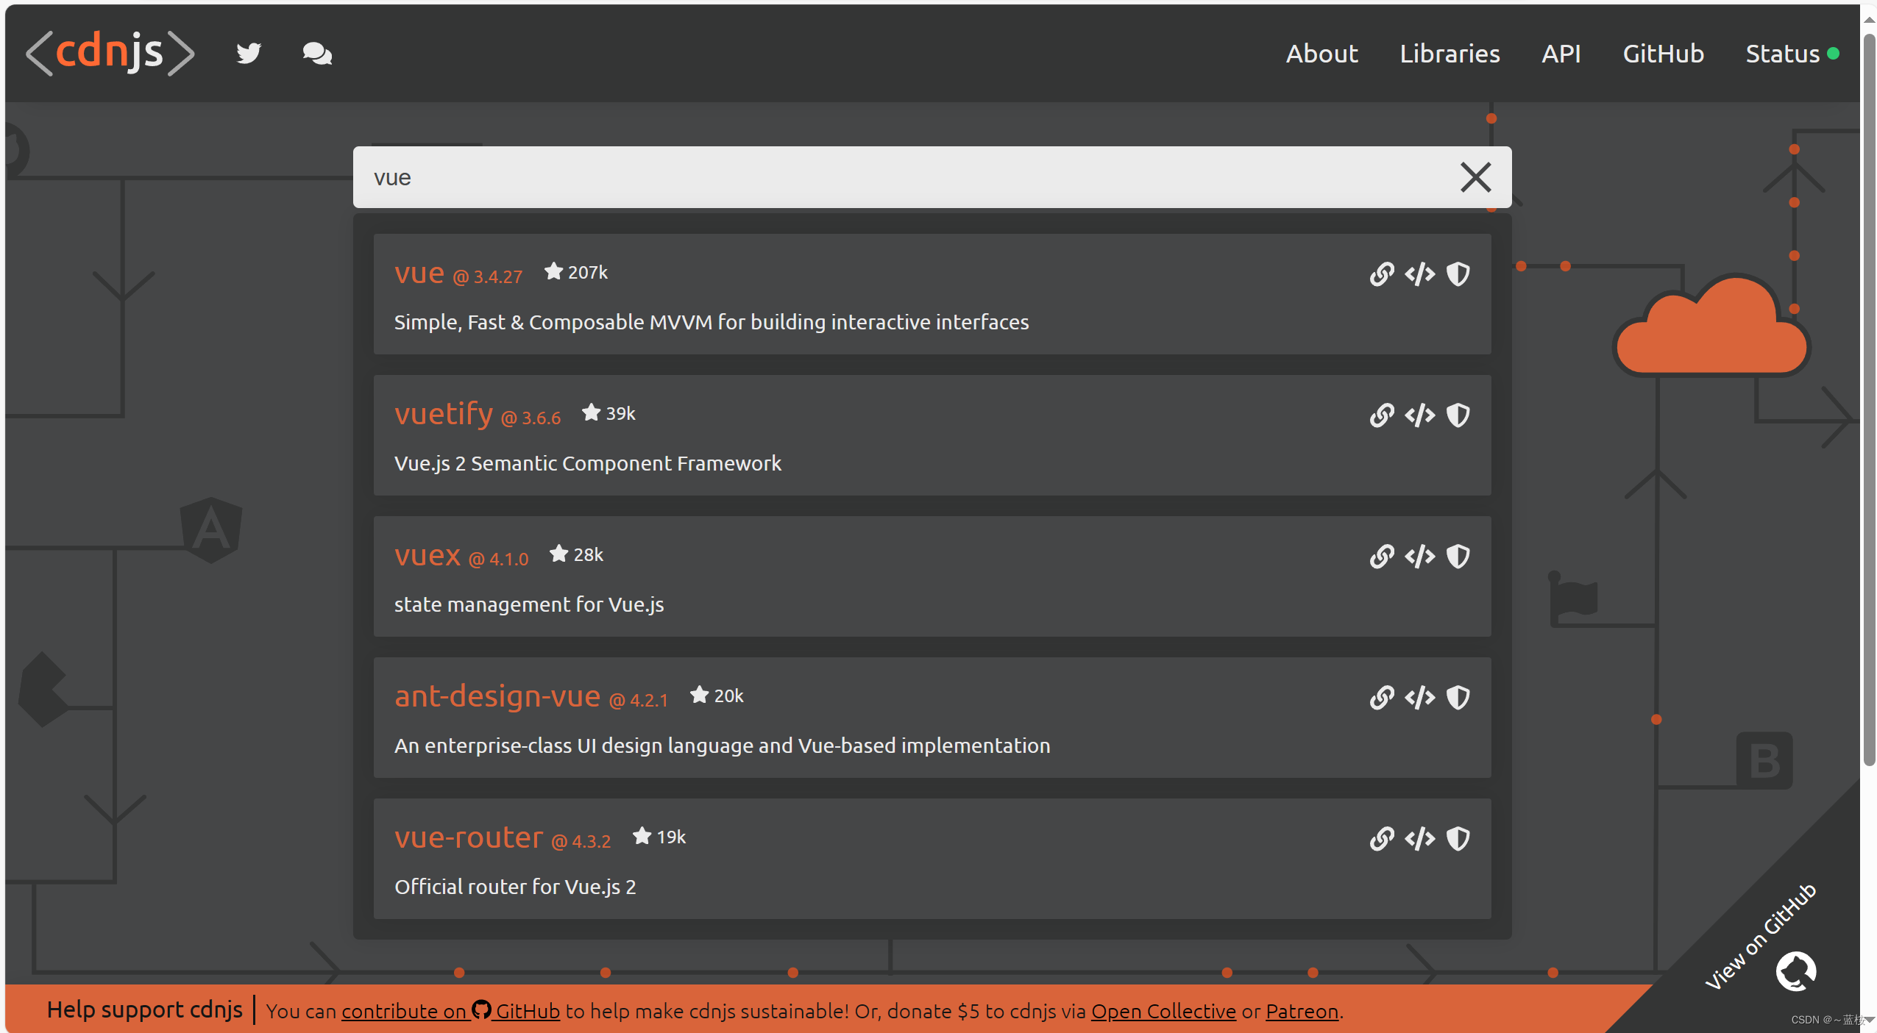Copy script tag icon for vuex
Screen dimensions: 1877x1033
(x=1419, y=556)
